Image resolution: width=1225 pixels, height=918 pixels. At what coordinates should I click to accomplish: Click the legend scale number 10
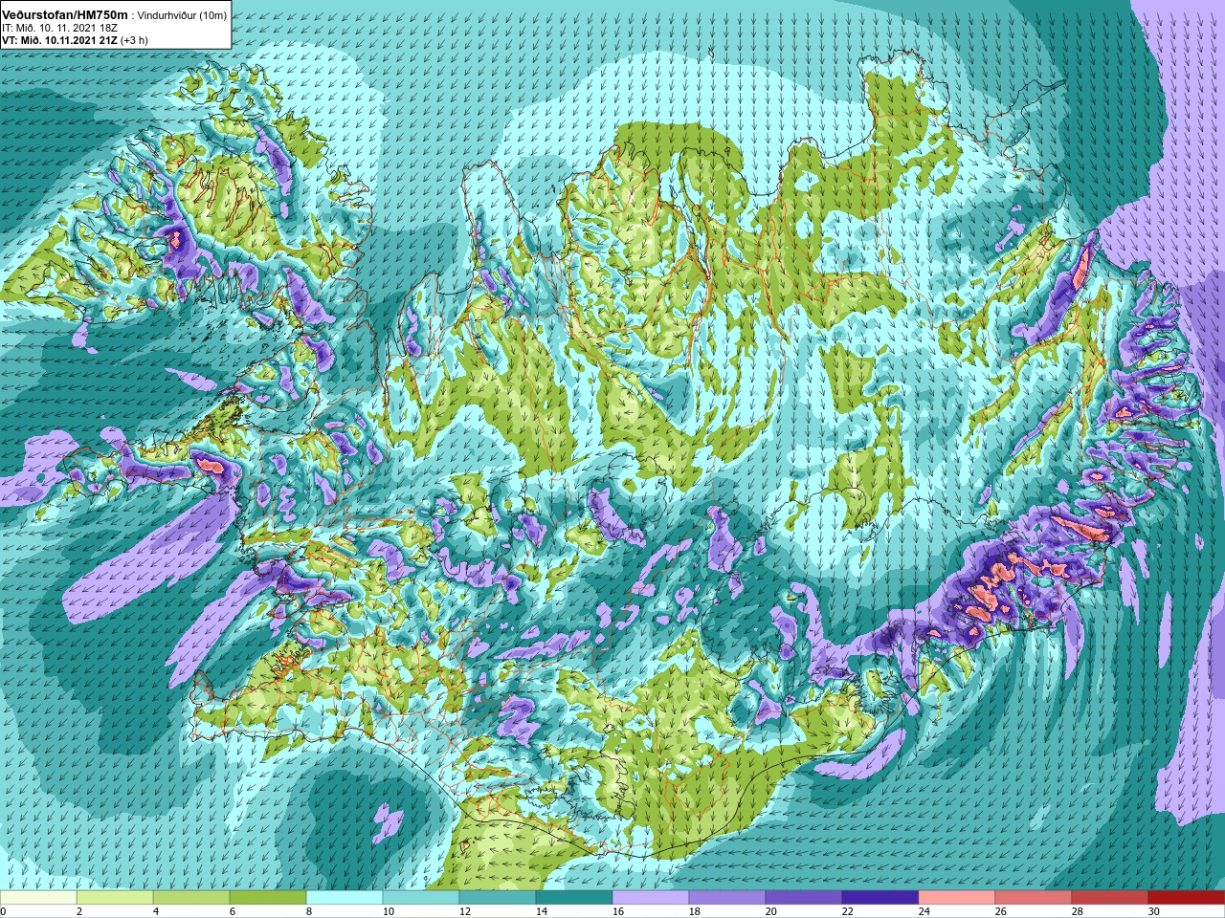coord(389,911)
